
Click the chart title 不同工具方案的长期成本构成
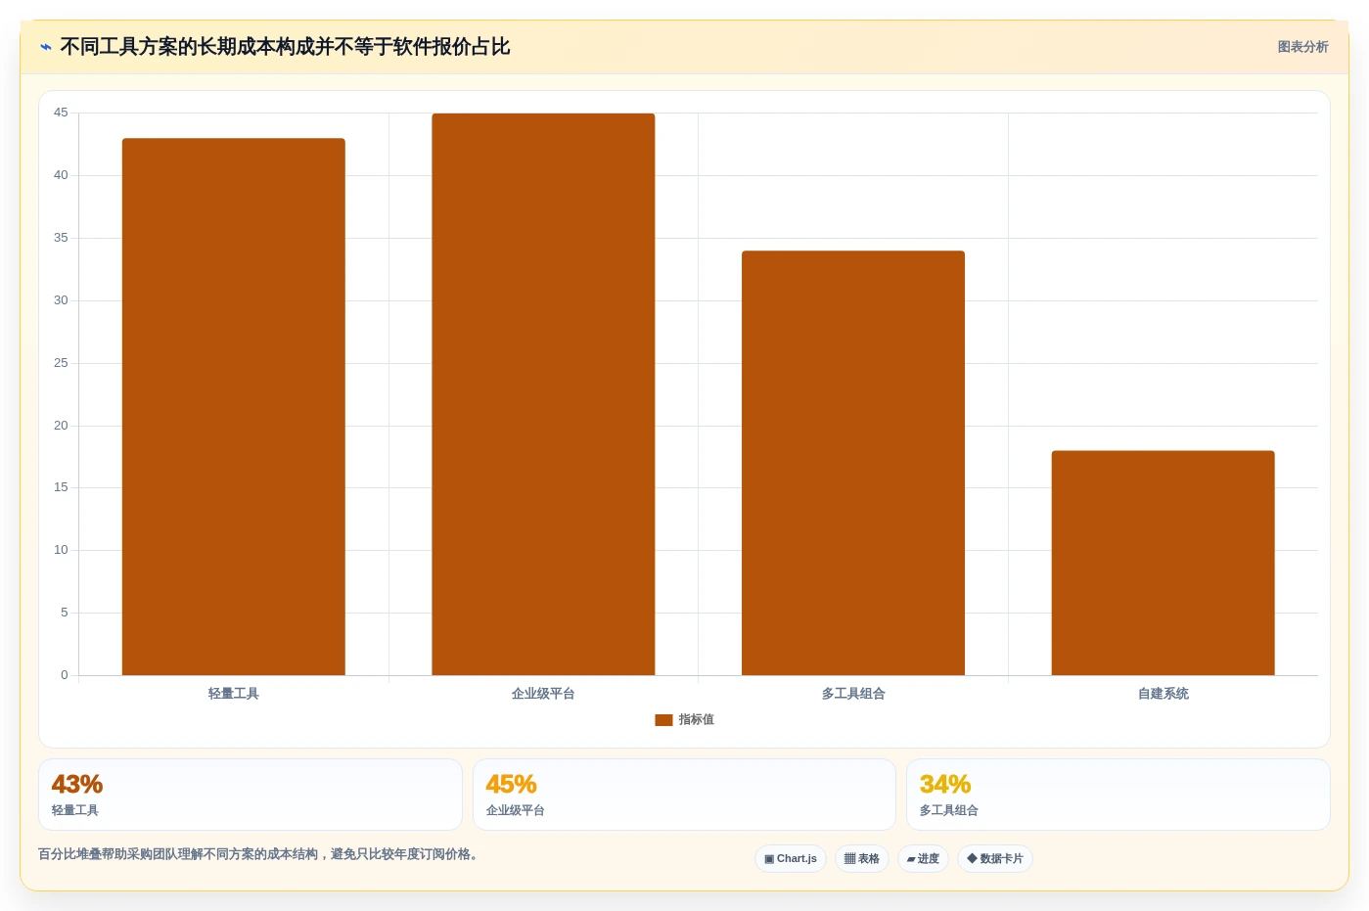coord(285,47)
